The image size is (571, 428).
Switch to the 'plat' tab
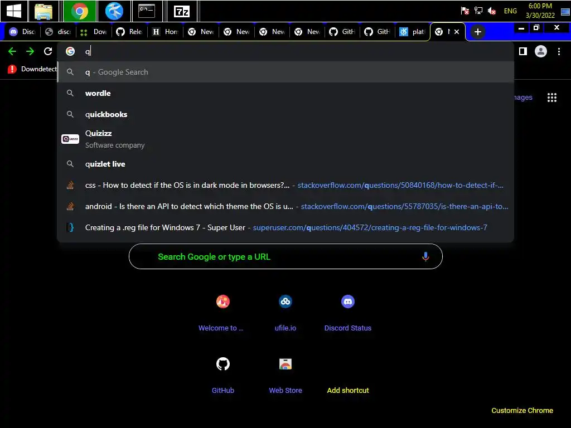(x=413, y=32)
